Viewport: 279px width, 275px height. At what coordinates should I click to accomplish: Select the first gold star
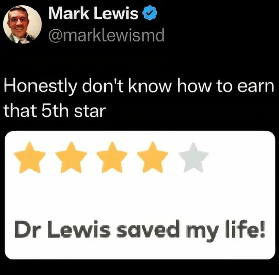pos(30,158)
